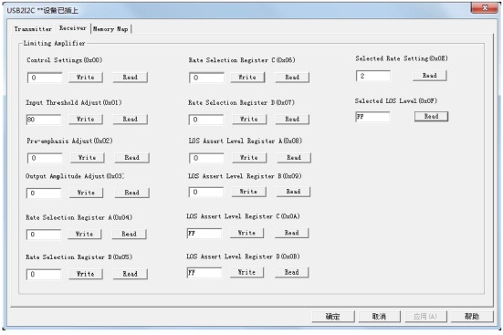The height and width of the screenshot is (335, 503).
Task: Read Rate Selection Register D (0x07)
Action: pyautogui.click(x=292, y=119)
